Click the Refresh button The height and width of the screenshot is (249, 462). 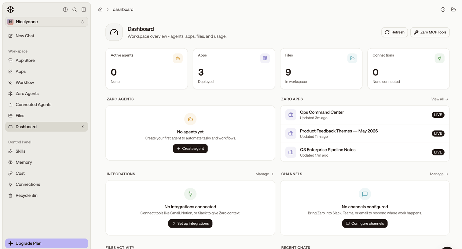394,32
